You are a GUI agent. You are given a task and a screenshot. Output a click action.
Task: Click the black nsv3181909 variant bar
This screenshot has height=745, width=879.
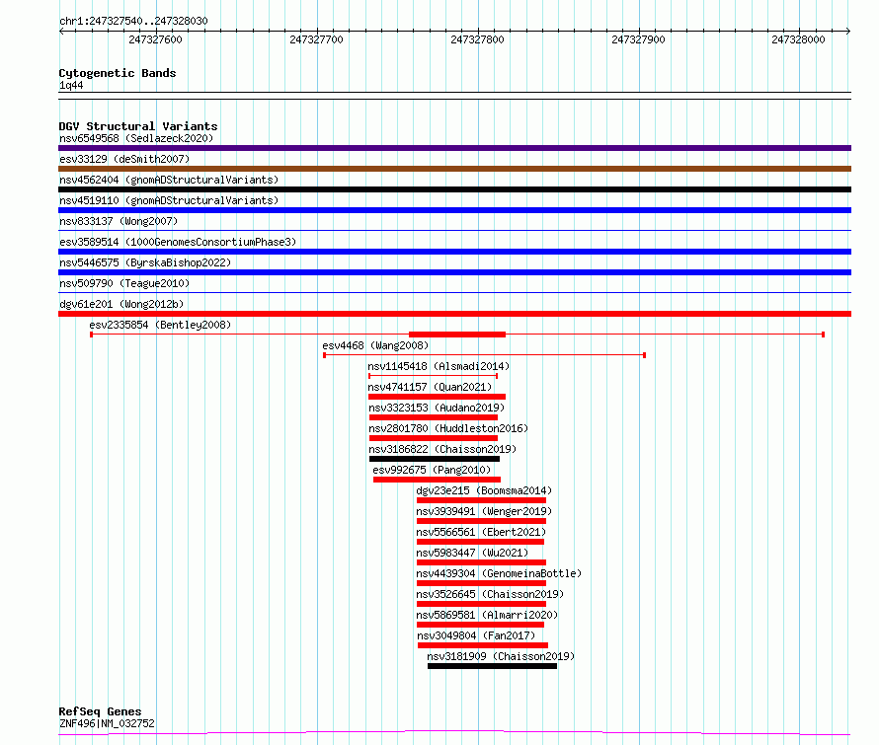[x=492, y=666]
